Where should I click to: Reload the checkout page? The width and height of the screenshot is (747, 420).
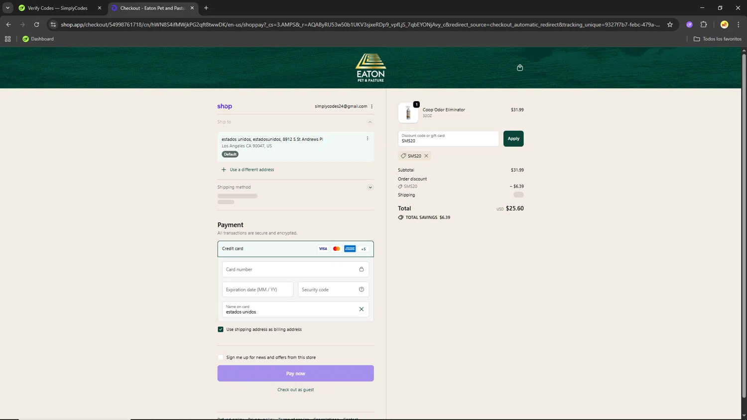click(36, 24)
